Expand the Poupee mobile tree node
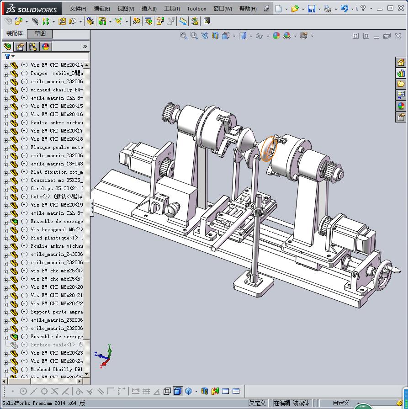 [x=5, y=74]
